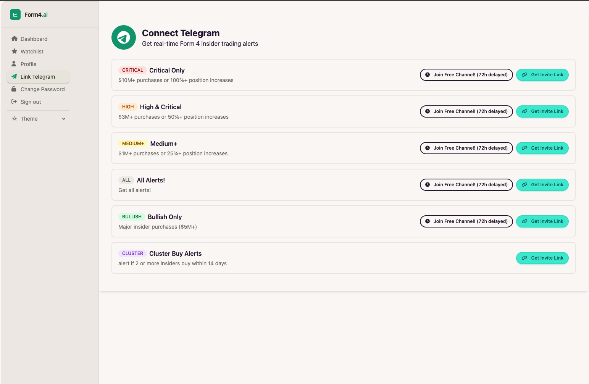Open the Dashboard page
The width and height of the screenshot is (589, 384).
38,39
